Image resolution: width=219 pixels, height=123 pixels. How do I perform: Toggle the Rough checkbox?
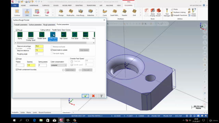pyautogui.click(x=17, y=30)
